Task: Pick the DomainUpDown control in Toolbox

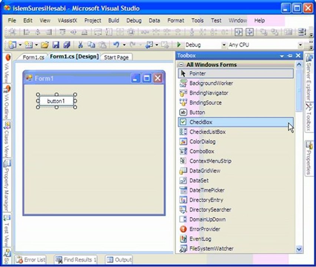Action: 236,219
